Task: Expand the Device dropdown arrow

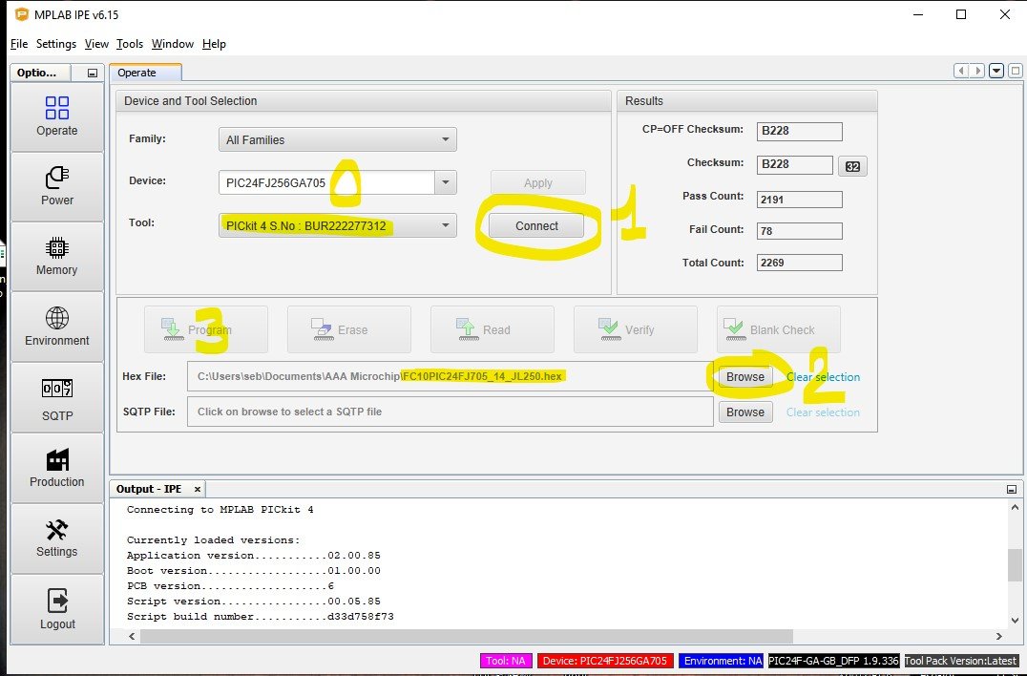Action: coord(446,182)
